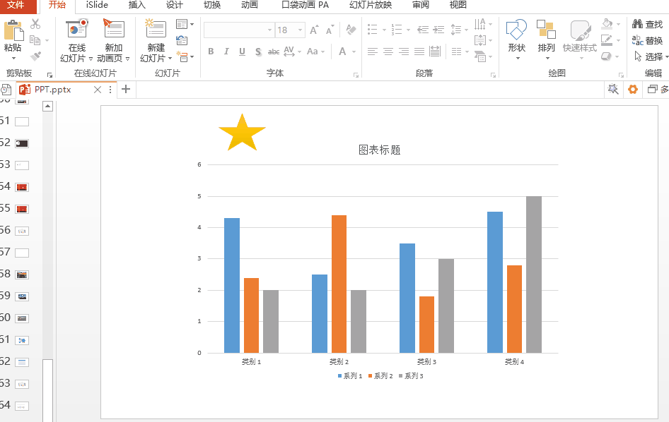This screenshot has width=669, height=422.
Task: Switch to the 动画 Animations tab
Action: (250, 5)
